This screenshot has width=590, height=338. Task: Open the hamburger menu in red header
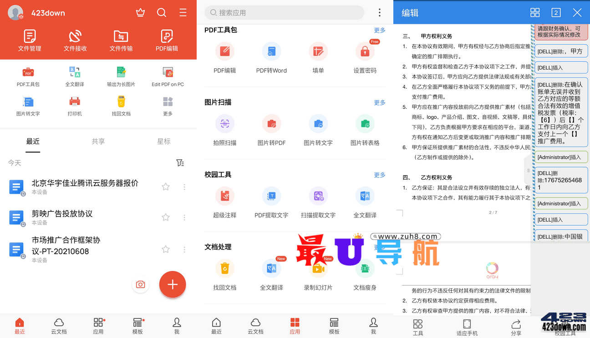[x=183, y=13]
